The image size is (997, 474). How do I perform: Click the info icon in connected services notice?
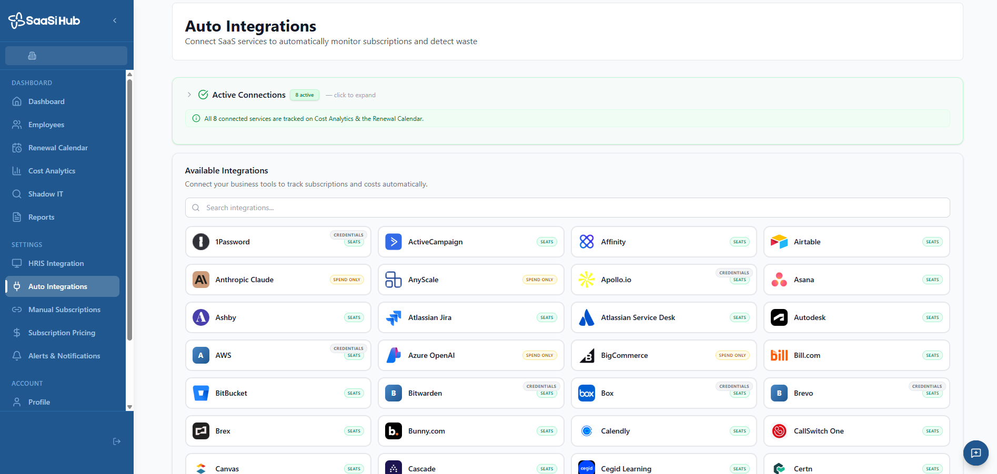point(196,118)
